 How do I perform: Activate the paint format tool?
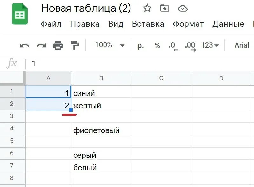pos(75,45)
